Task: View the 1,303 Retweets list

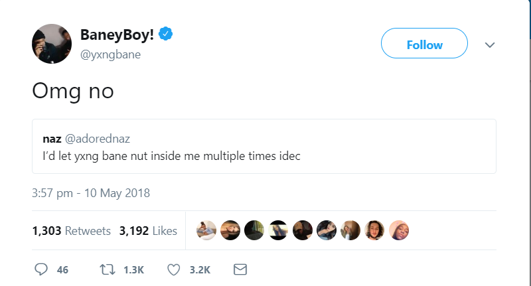Action: click(71, 231)
